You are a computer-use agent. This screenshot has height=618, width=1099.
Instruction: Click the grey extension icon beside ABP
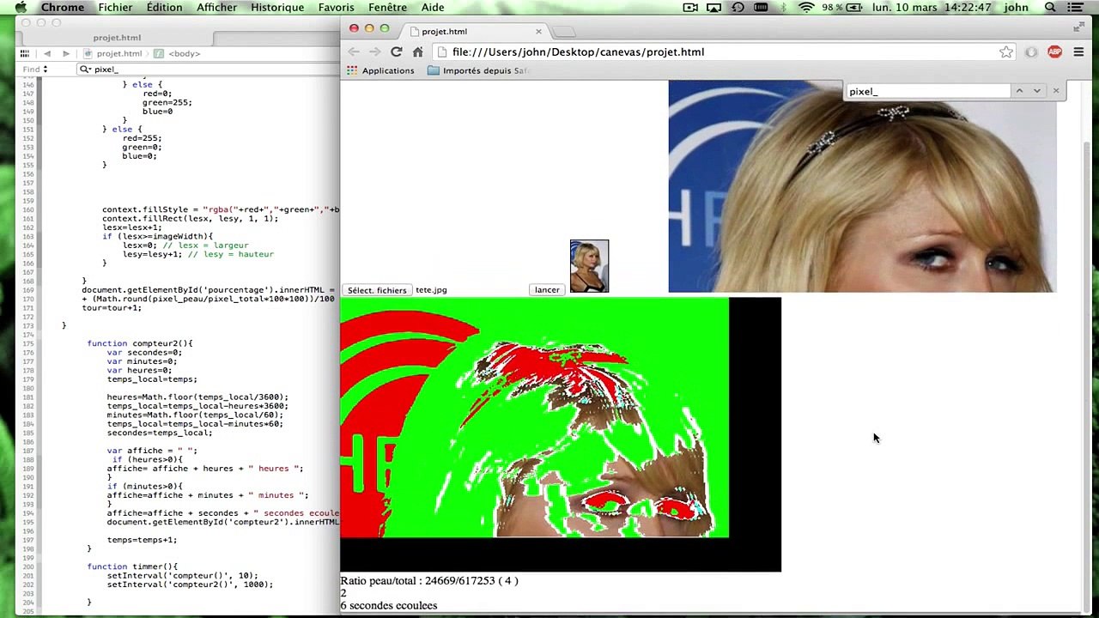pyautogui.click(x=1031, y=52)
